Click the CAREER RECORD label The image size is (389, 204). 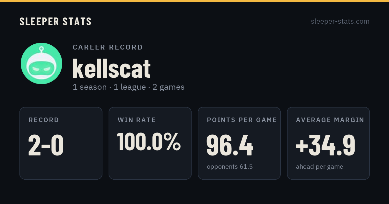point(108,47)
